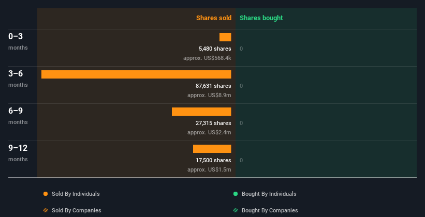Toggle the Sold By Individuals legend label
Viewport: 425px width, 217px height.
(x=76, y=194)
